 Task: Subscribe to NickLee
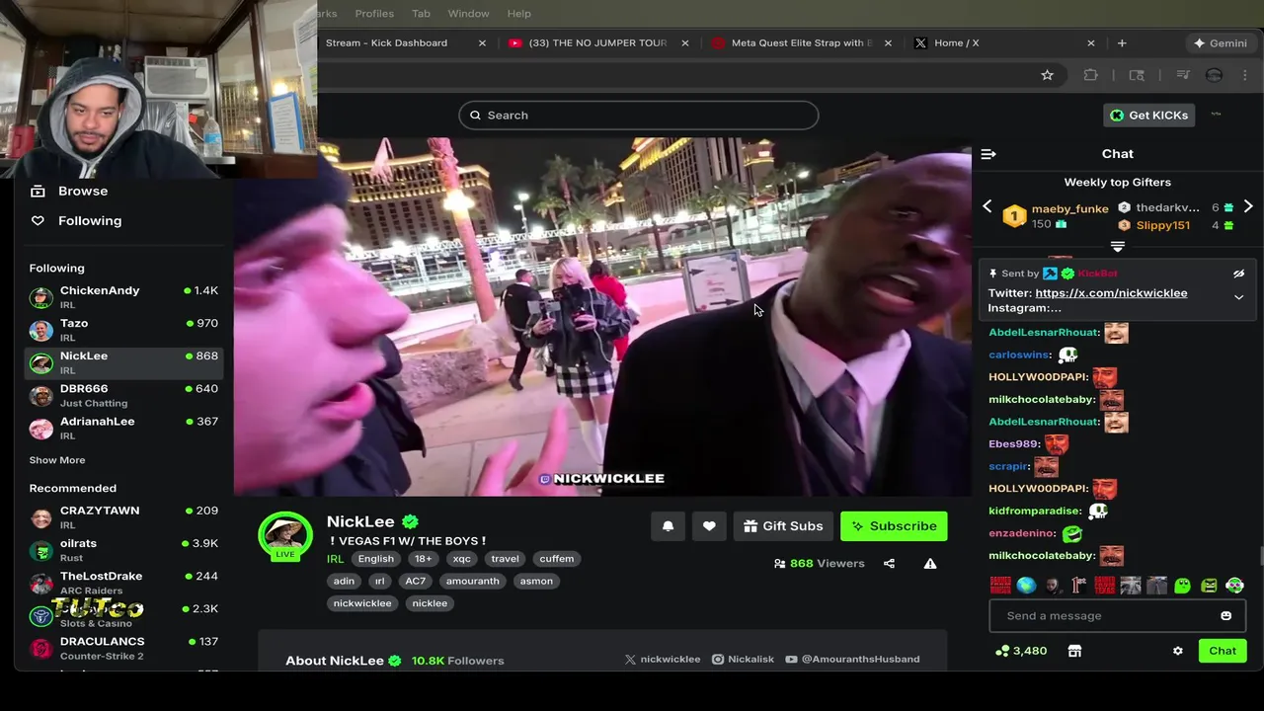pos(894,526)
